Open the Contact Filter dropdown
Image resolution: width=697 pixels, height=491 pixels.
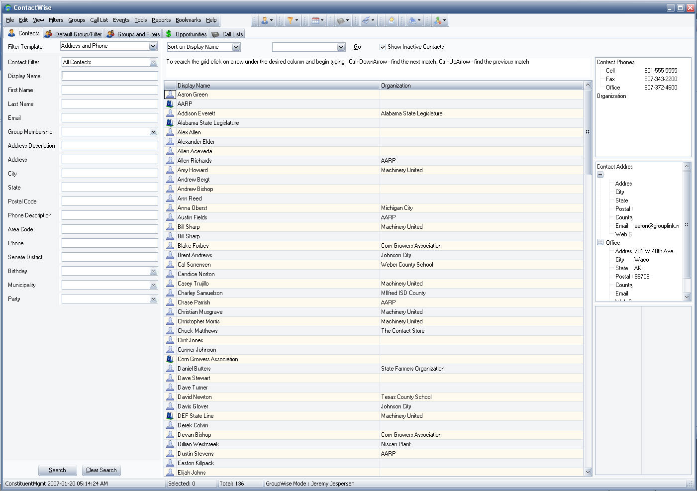pyautogui.click(x=153, y=62)
